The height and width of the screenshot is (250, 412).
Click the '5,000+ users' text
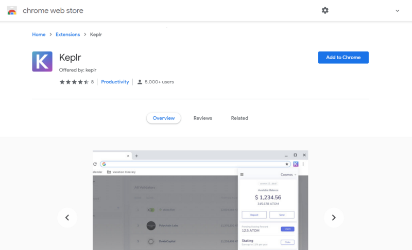159,82
